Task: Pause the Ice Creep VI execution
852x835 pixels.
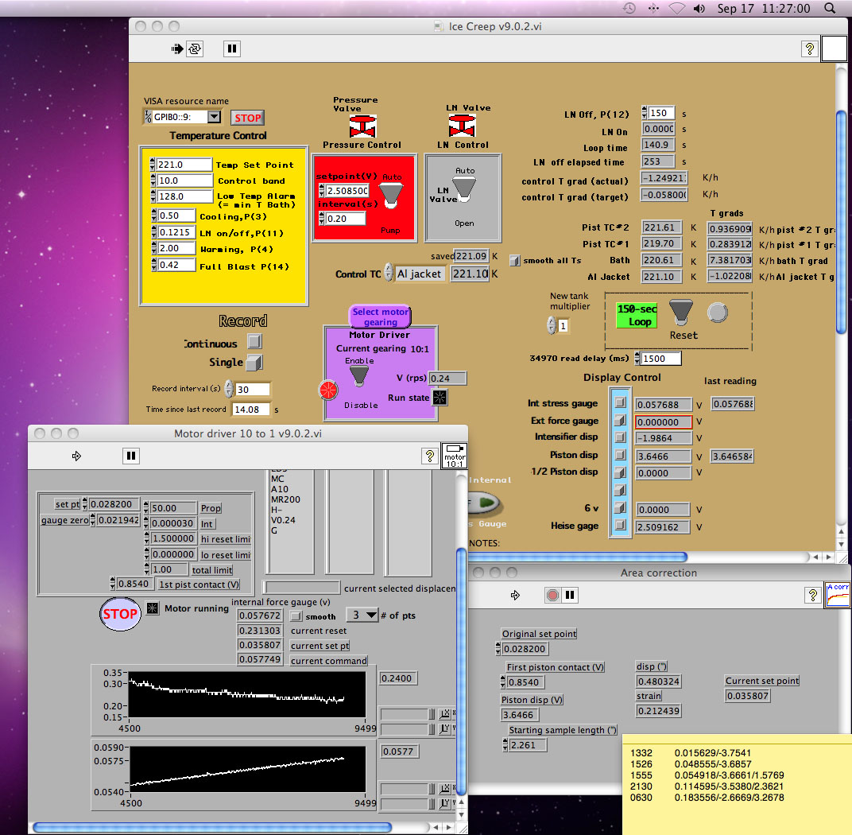Action: click(x=231, y=49)
